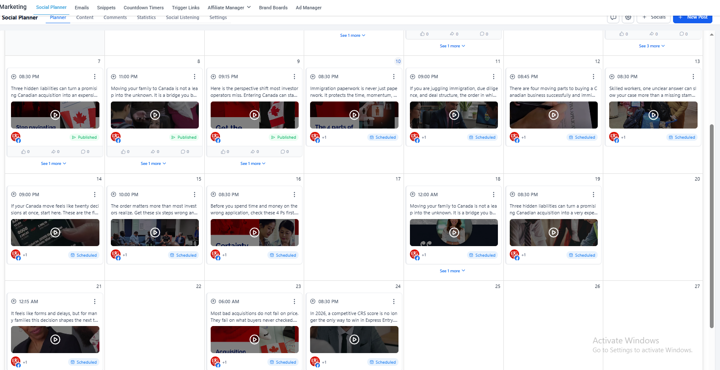Click the vertical scrollbar of the calendar
720x370 pixels.
(712, 226)
